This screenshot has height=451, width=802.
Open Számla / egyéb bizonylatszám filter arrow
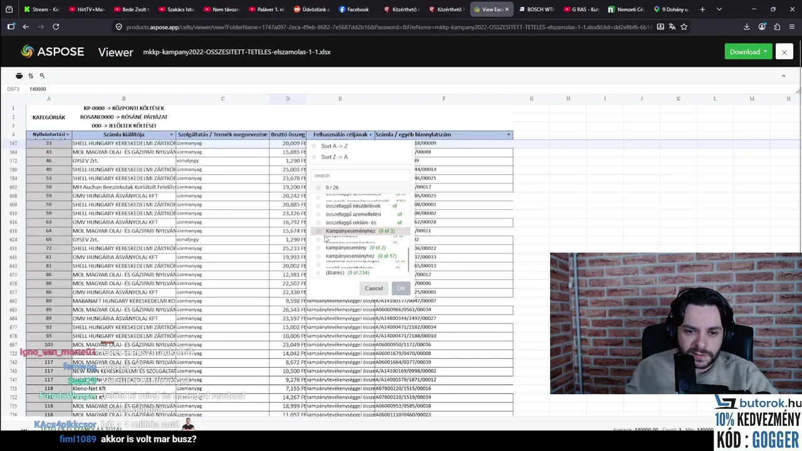(508, 135)
